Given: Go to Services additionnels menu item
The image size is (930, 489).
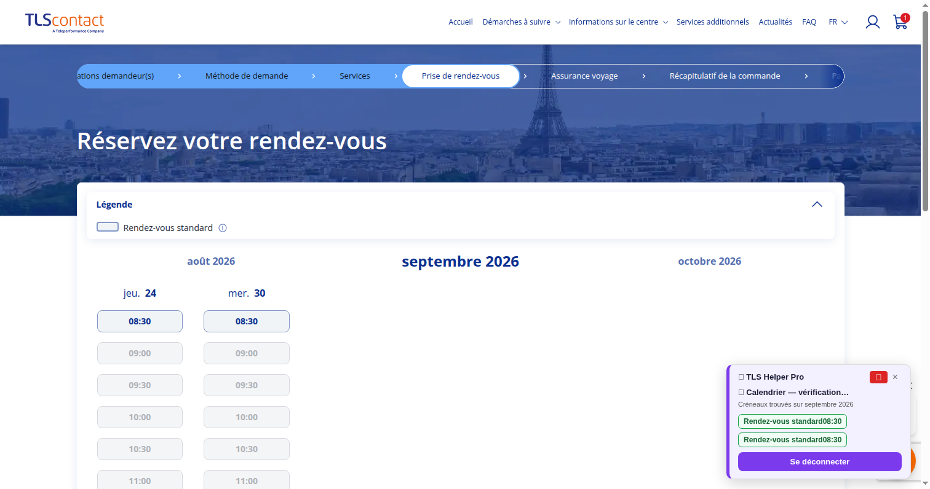Looking at the screenshot, I should tap(712, 22).
